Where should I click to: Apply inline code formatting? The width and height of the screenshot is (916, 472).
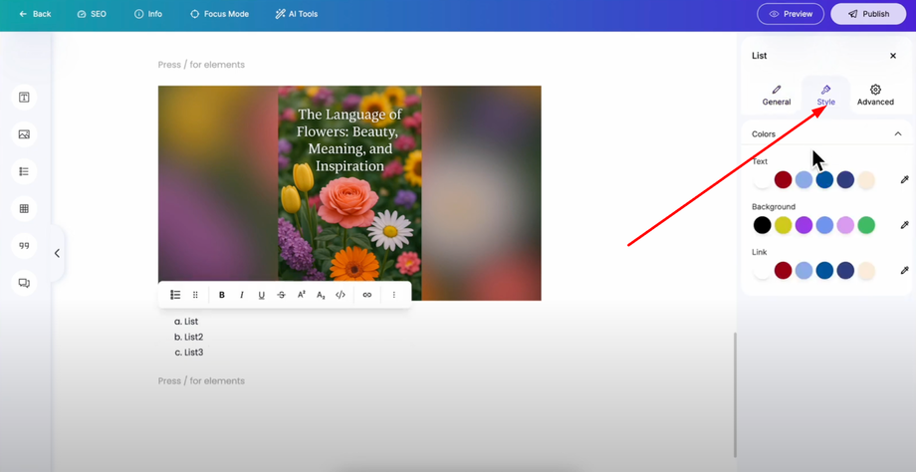[x=341, y=295]
